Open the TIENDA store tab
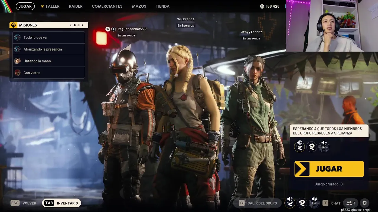Screen dimensions: 378x212 click(162, 6)
